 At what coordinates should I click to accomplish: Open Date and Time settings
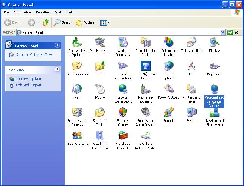point(191,45)
